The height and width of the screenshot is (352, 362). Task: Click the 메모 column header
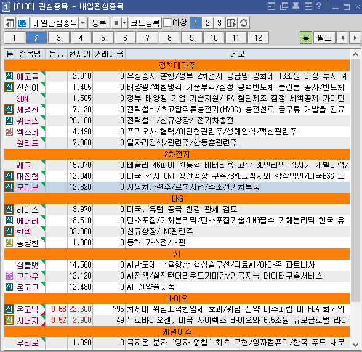click(x=238, y=54)
